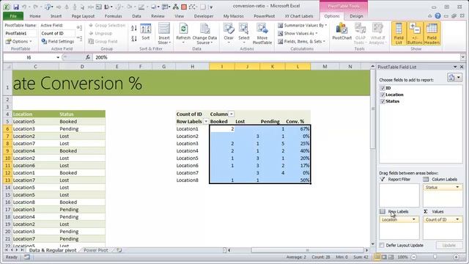Open Field Settings

point(58,41)
